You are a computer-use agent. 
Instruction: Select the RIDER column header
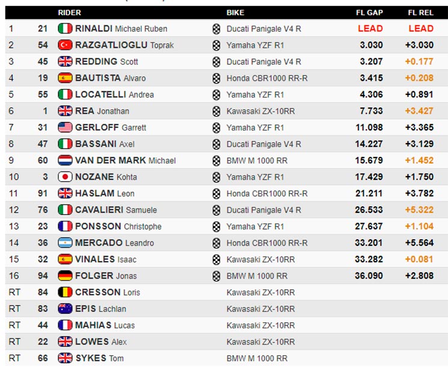69,13
